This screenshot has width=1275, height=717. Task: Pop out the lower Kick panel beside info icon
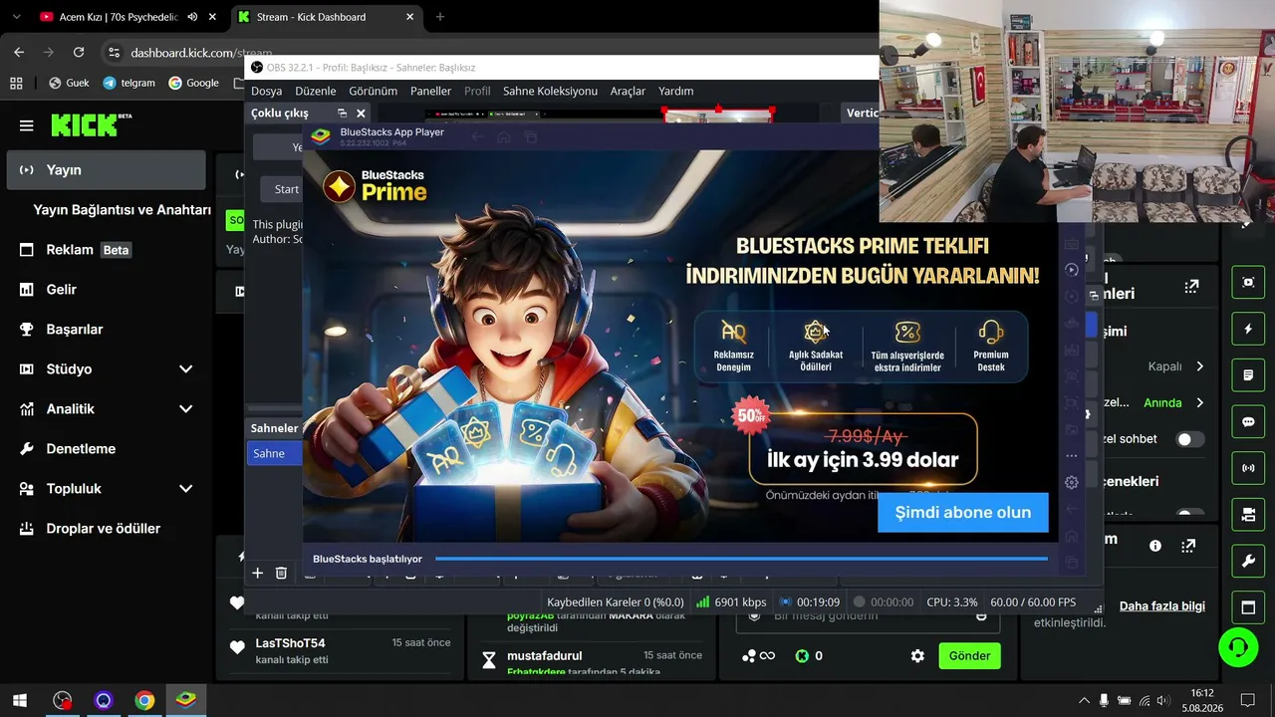pos(1188,546)
